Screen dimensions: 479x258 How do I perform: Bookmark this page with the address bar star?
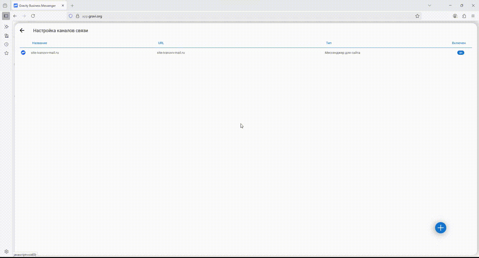417,16
